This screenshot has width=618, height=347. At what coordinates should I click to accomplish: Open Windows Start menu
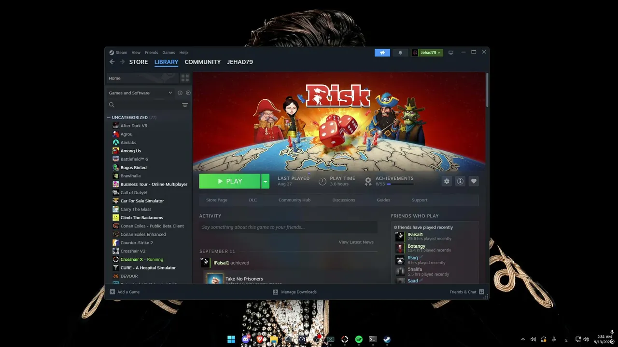(231, 339)
